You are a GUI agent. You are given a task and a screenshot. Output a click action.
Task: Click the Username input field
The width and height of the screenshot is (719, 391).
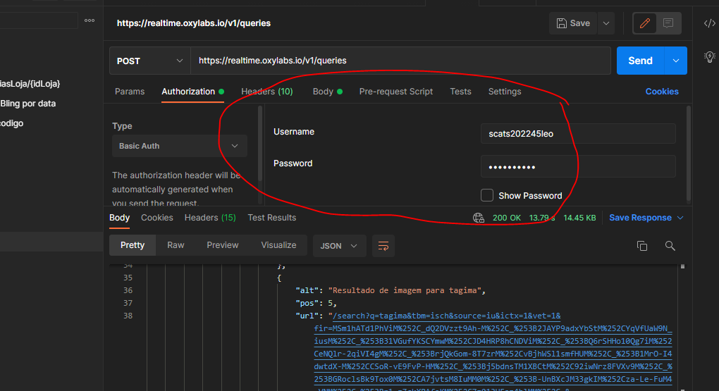click(578, 133)
